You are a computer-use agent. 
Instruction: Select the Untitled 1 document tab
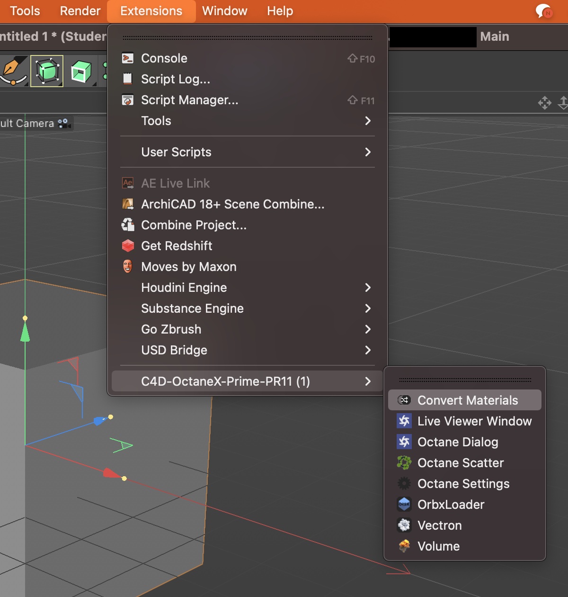53,36
